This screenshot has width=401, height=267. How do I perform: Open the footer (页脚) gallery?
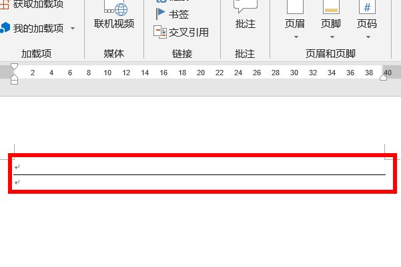point(331,19)
